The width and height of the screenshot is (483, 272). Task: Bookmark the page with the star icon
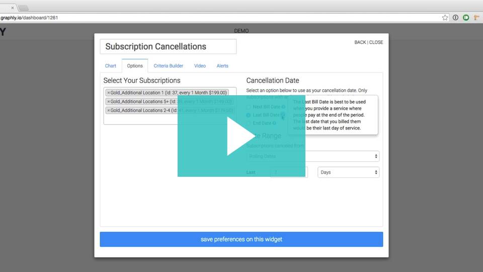[445, 18]
